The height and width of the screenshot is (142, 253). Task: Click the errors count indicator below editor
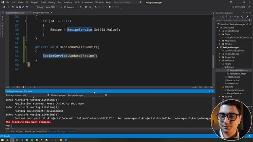tap(18, 87)
